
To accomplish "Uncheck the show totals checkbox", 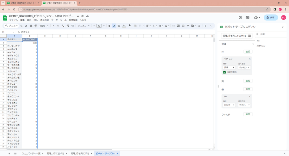I will click(224, 72).
